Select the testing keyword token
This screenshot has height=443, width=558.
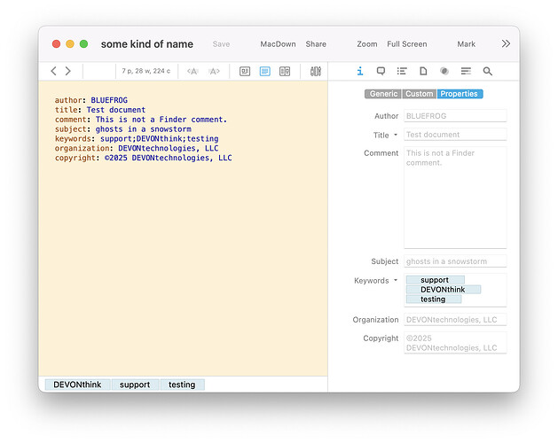coord(434,299)
